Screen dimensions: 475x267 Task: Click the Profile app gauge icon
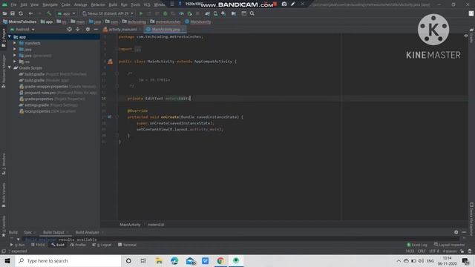181,13
